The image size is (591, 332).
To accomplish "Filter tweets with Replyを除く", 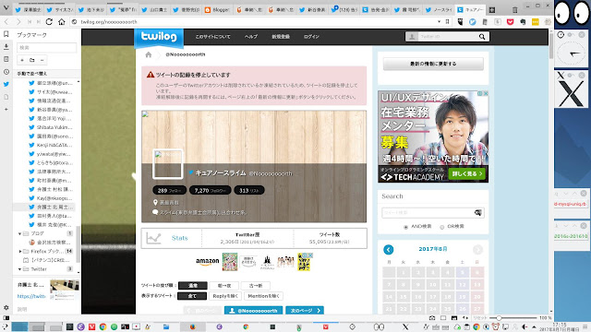I will point(225,296).
